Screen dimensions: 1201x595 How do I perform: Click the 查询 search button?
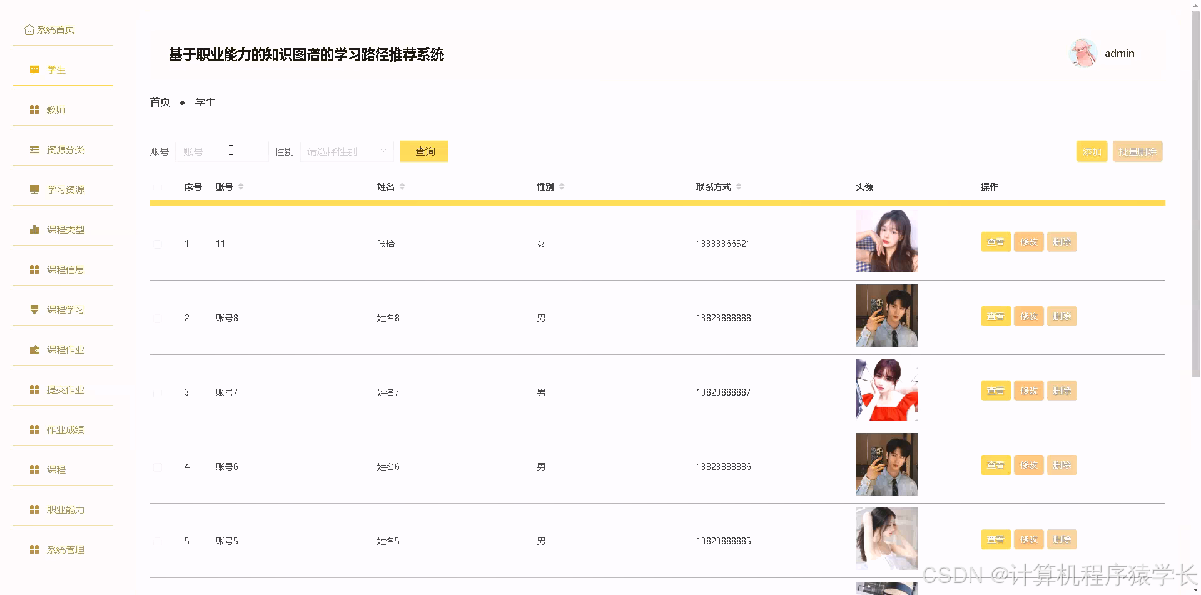pos(423,151)
